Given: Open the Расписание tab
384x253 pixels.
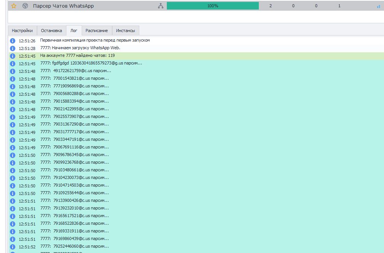Looking at the screenshot, I should click(x=97, y=31).
